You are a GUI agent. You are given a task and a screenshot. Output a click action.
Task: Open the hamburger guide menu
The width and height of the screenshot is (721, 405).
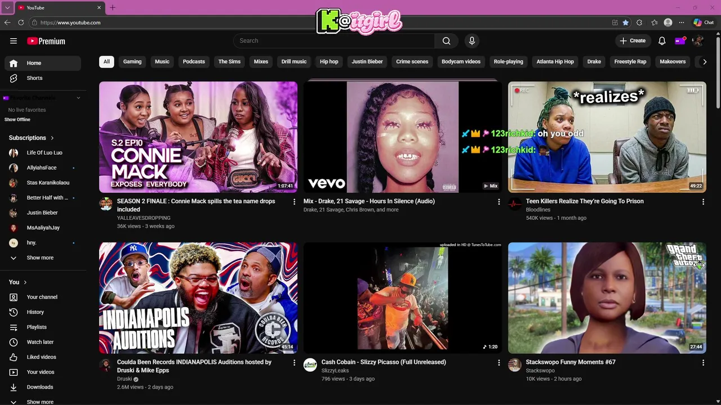14,40
